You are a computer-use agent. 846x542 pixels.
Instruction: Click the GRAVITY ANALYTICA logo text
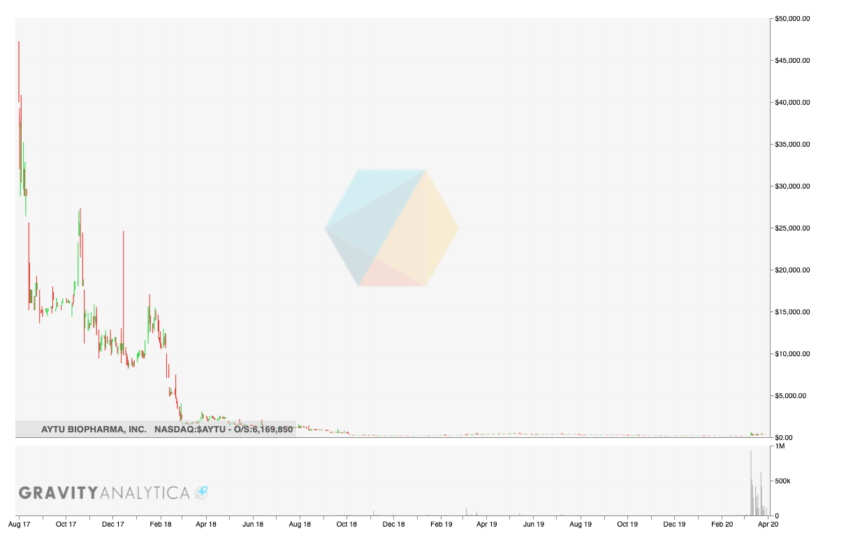tap(104, 493)
